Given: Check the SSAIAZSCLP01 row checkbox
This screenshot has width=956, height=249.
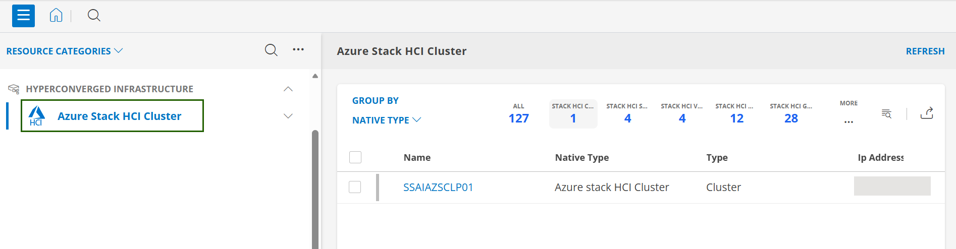Looking at the screenshot, I should pyautogui.click(x=355, y=187).
